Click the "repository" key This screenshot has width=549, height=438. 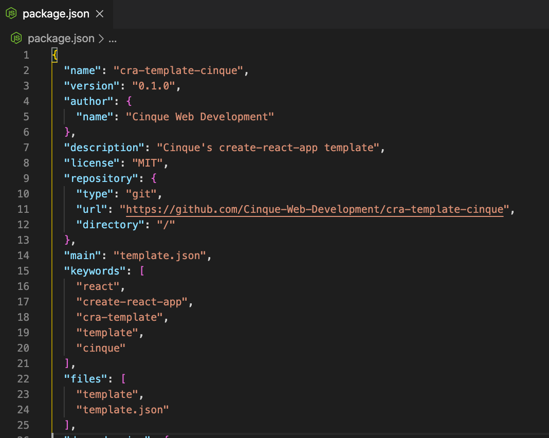coord(101,178)
